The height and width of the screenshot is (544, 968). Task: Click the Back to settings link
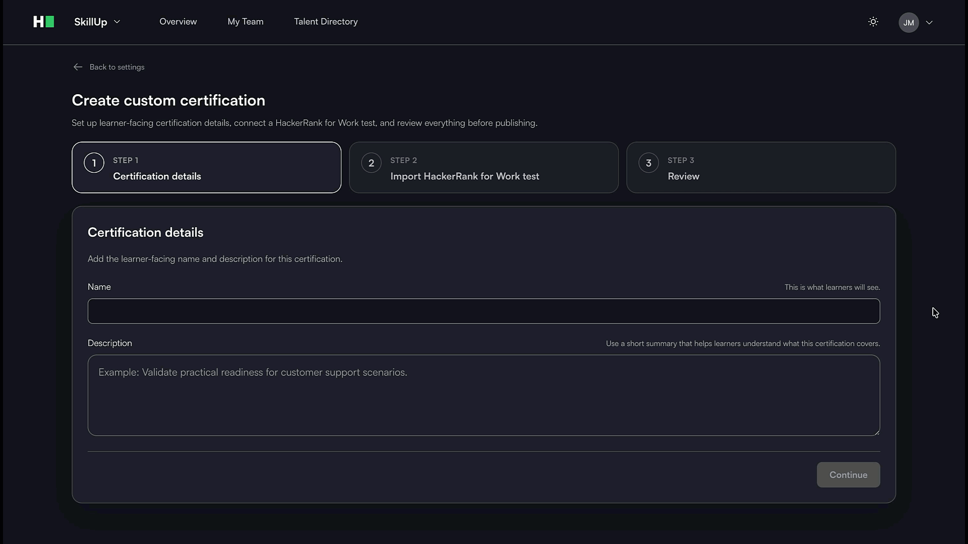pyautogui.click(x=116, y=67)
